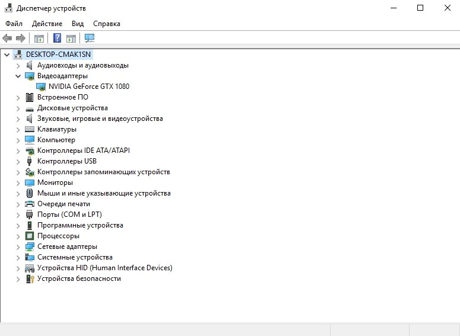Click the Контроллеры USB plug icon

29,161
